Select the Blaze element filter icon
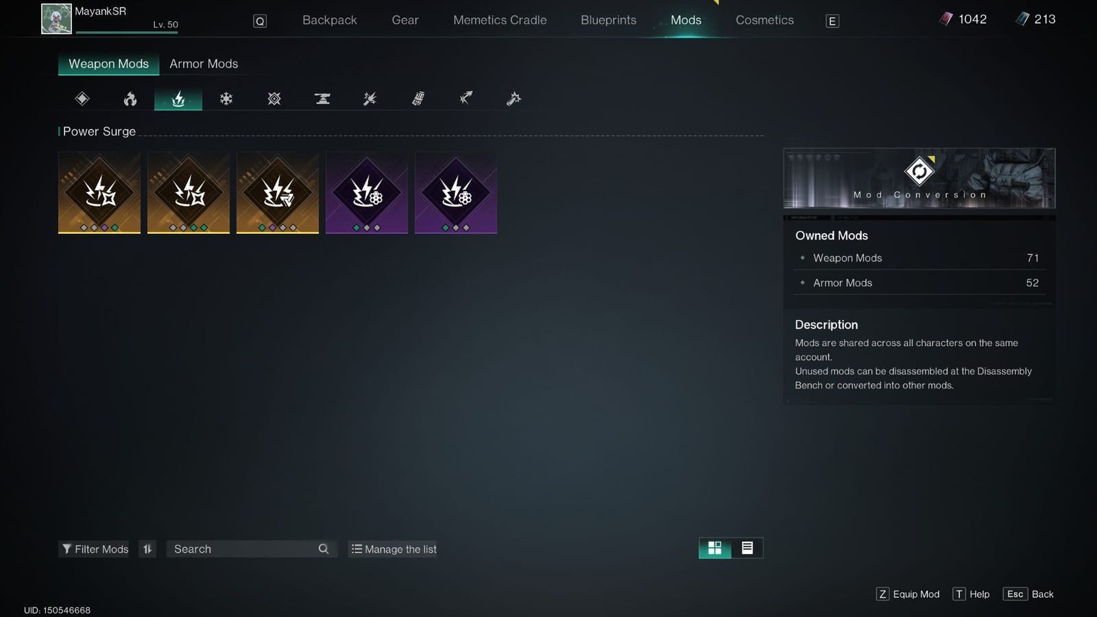The width and height of the screenshot is (1097, 617). point(130,98)
